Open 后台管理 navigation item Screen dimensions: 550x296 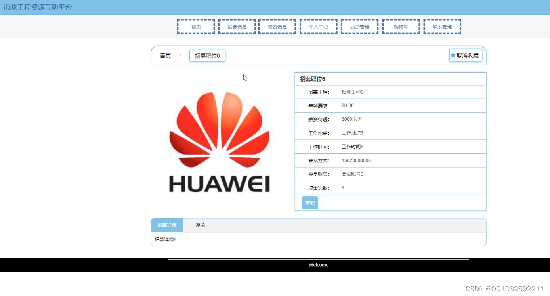[x=359, y=27]
